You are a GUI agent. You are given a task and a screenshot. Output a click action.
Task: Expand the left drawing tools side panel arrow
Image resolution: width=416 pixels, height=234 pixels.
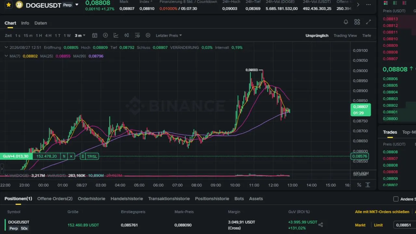[x=2, y=169]
